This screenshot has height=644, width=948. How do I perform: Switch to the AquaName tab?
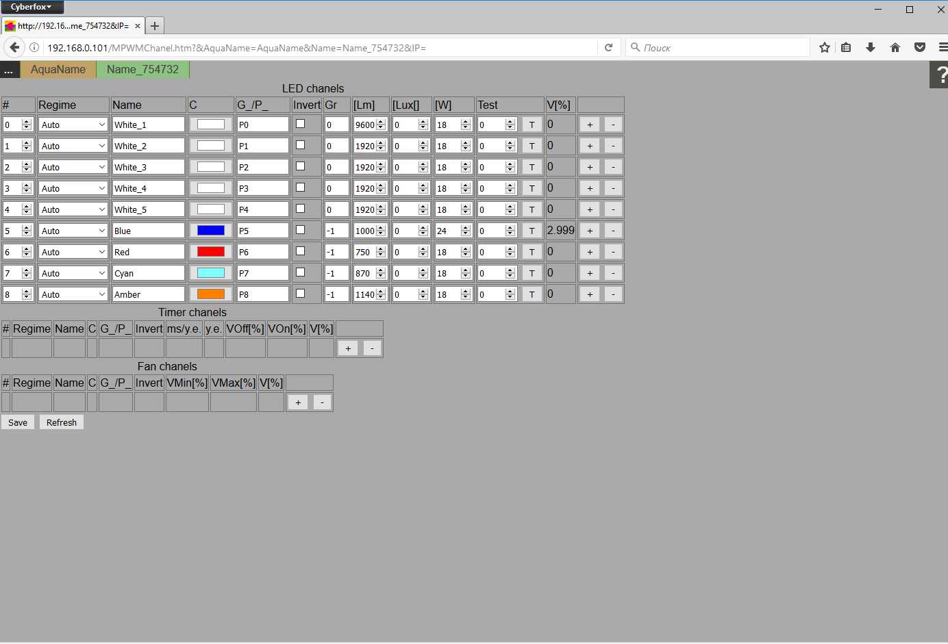(x=58, y=69)
